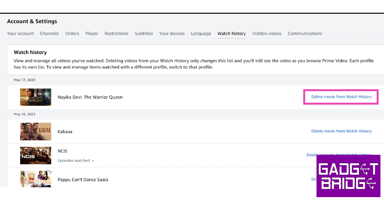This screenshot has height=200, width=384.
Task: Open the Subtitles tab
Action: (x=144, y=33)
